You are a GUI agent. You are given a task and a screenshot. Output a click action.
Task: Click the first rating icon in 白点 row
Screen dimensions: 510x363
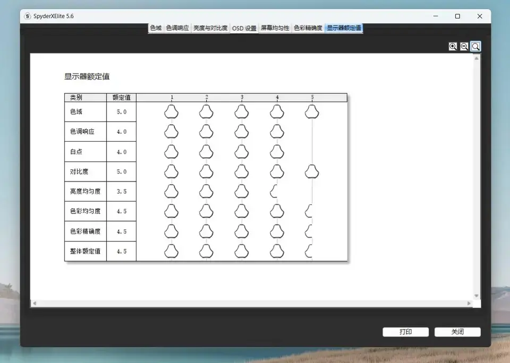click(171, 152)
